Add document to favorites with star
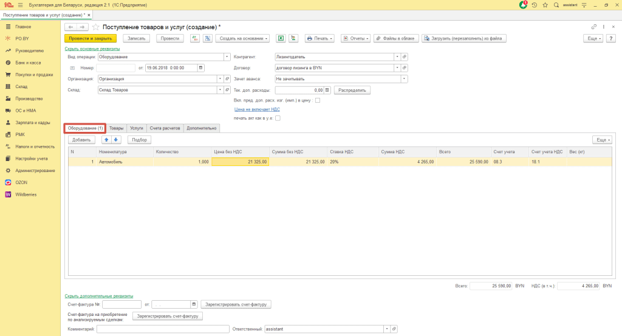The image size is (622, 336). 95,27
